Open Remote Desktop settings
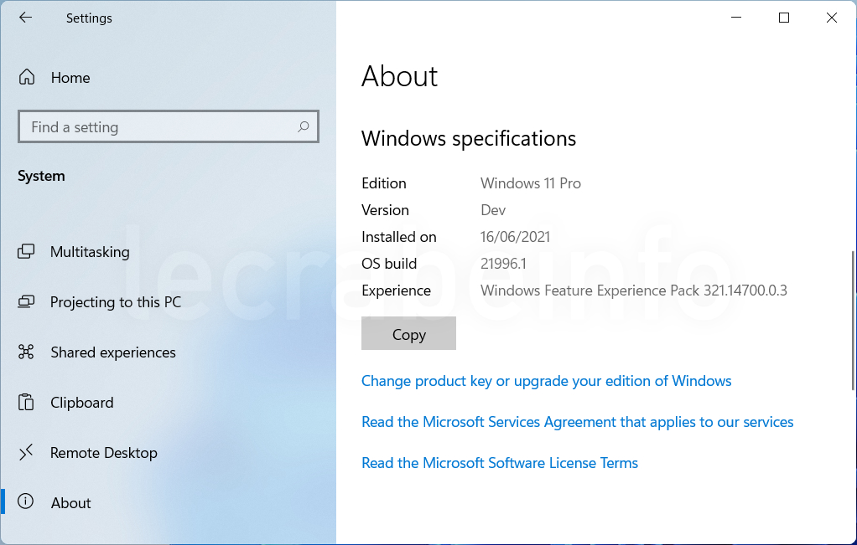The image size is (857, 545). pyautogui.click(x=104, y=453)
